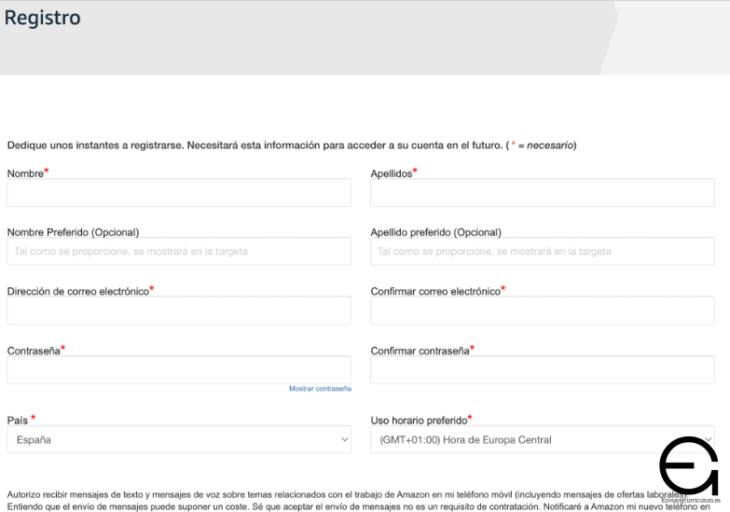This screenshot has height=512, width=730.
Task: Select the Nombre Preferido optional field
Action: click(x=179, y=251)
